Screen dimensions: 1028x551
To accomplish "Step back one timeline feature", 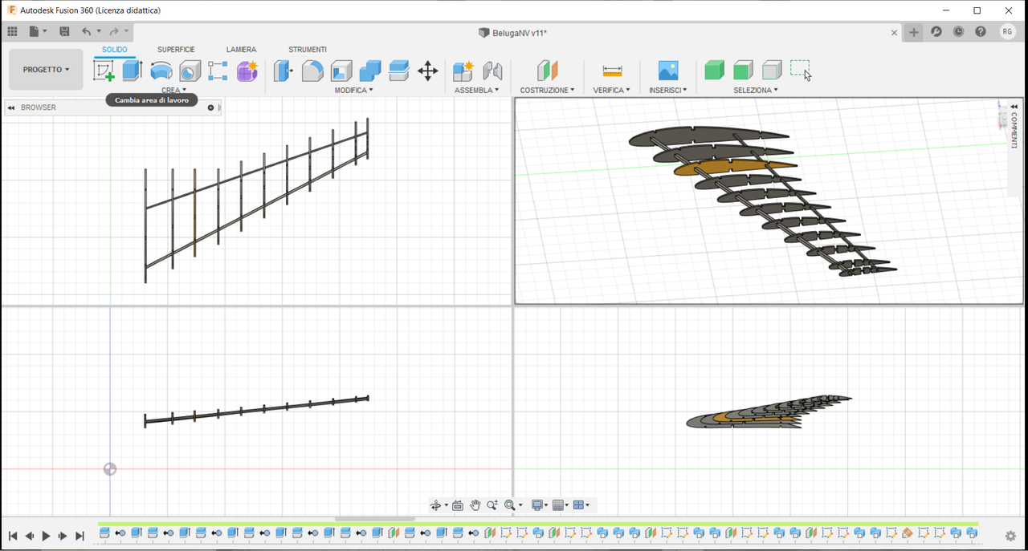I will coord(30,536).
